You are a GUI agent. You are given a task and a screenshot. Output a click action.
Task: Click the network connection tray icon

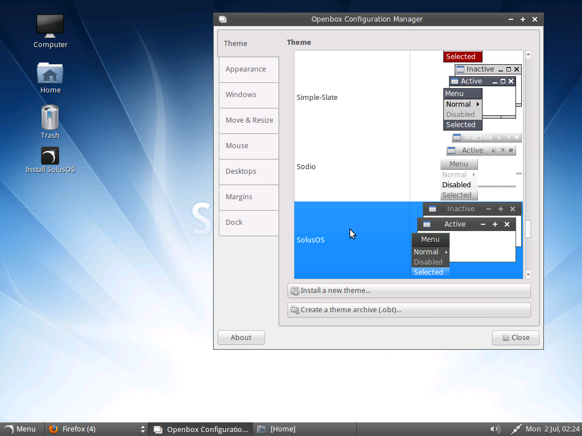(516, 429)
